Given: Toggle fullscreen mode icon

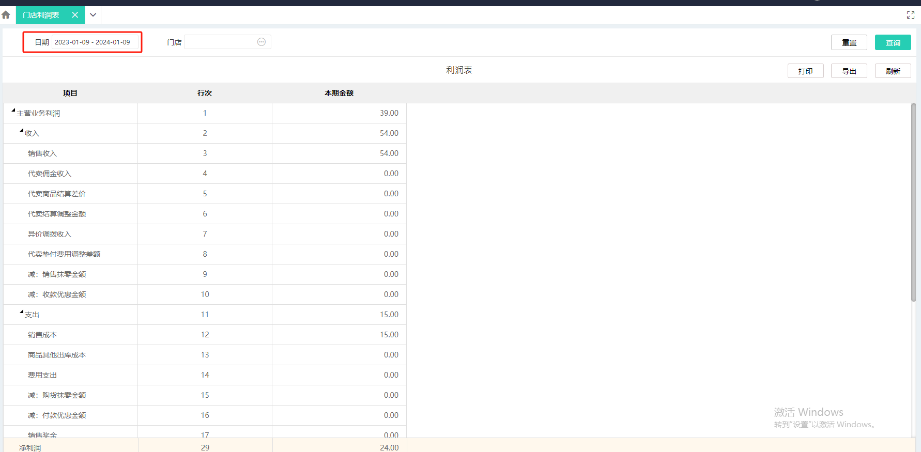Looking at the screenshot, I should (910, 15).
